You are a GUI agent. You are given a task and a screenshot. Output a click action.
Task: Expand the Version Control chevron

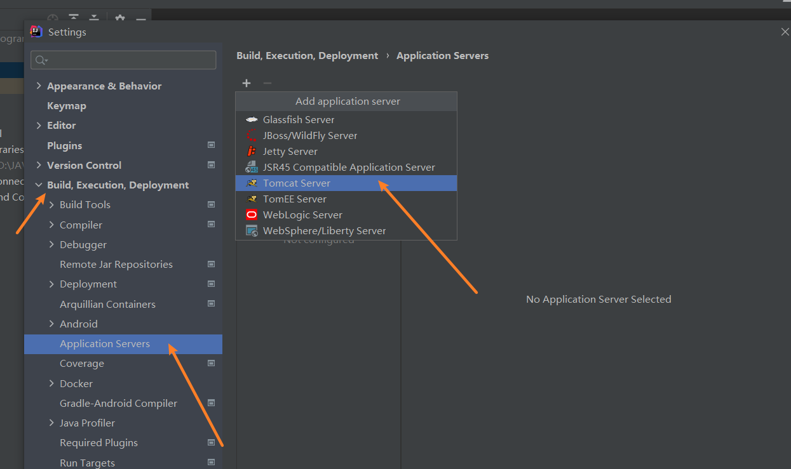(39, 165)
